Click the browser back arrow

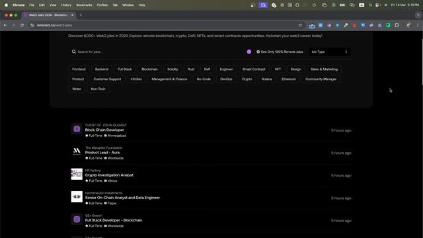(x=5, y=25)
